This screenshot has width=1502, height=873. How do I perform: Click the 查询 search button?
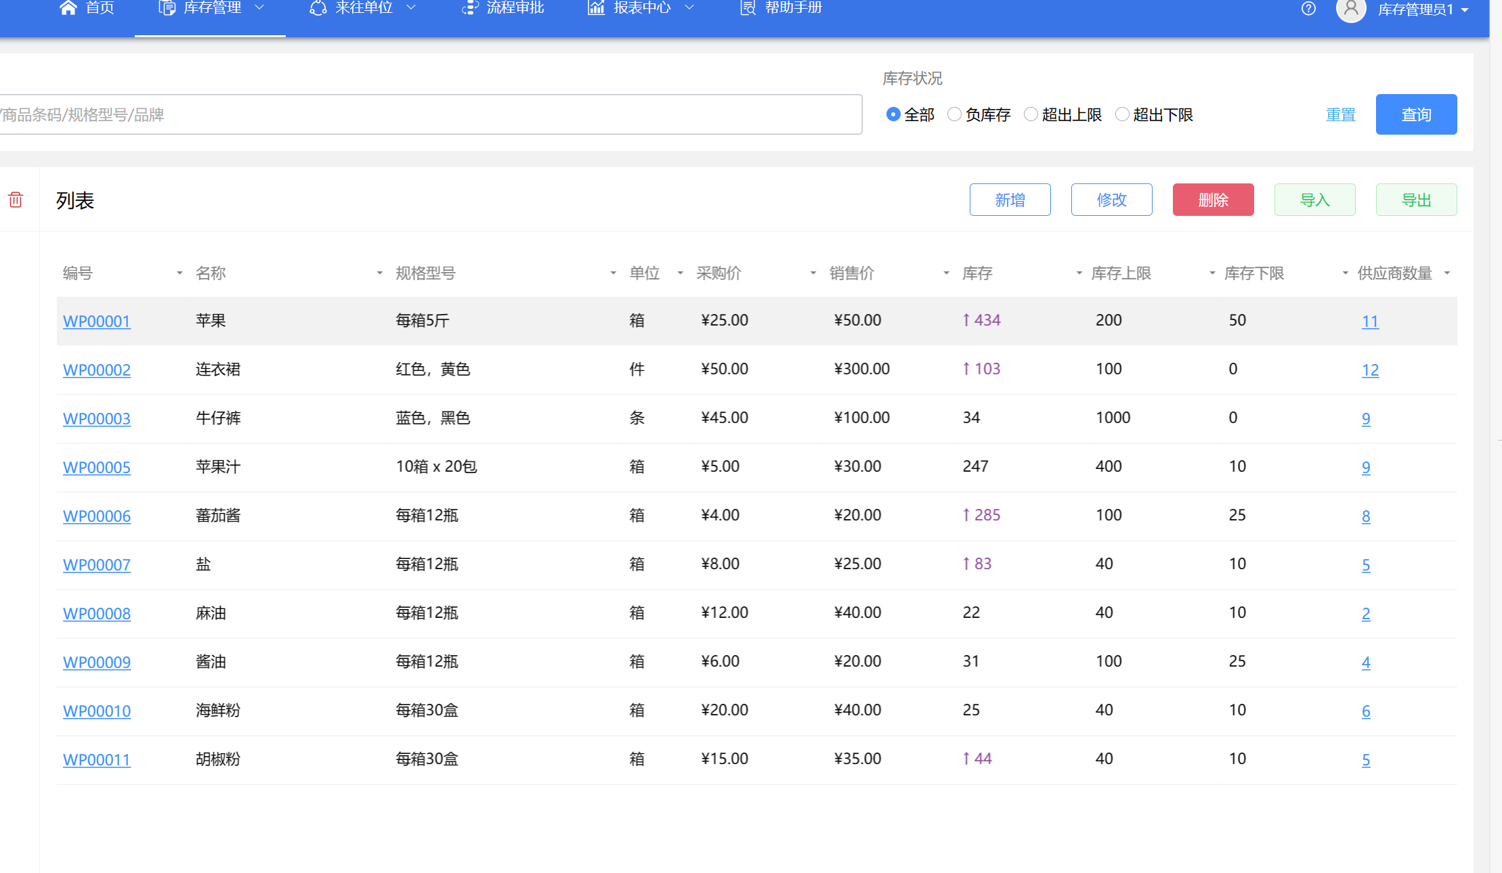tap(1416, 114)
